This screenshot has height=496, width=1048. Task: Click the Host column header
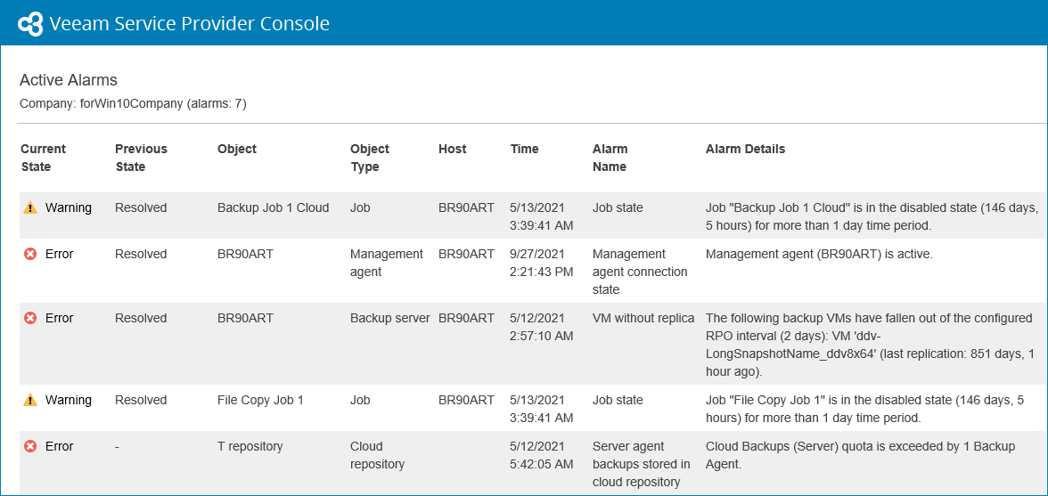click(x=453, y=149)
